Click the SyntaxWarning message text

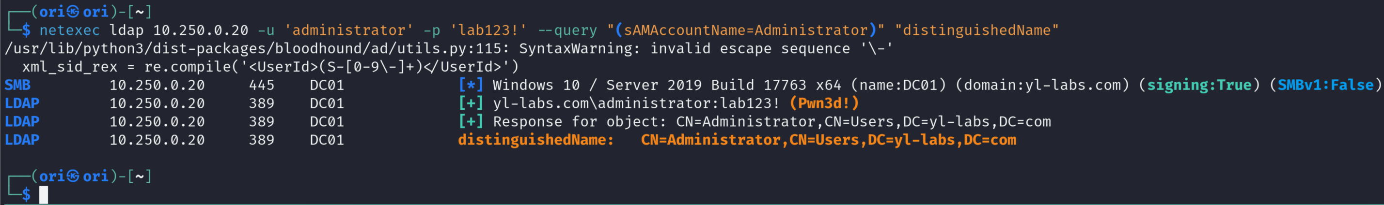coord(579,48)
